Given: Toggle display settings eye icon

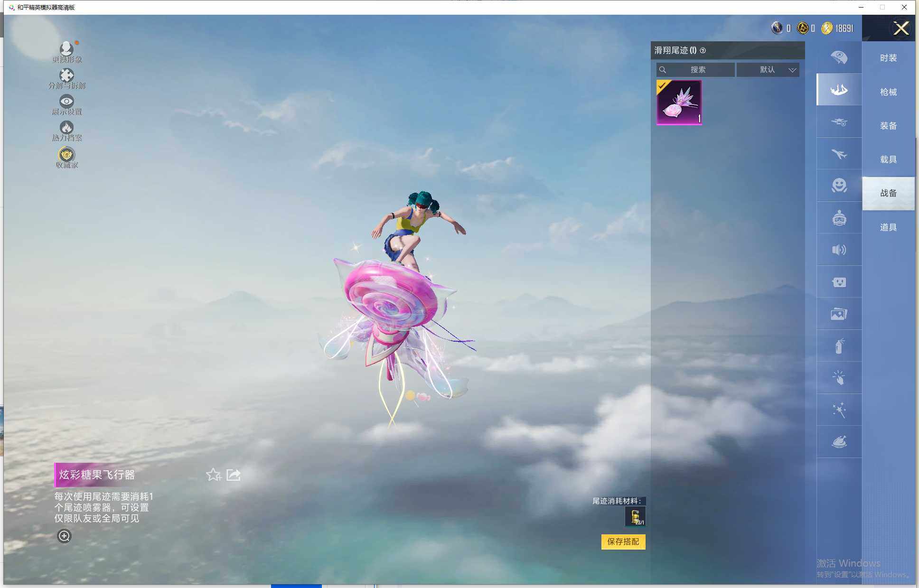Looking at the screenshot, I should [66, 101].
